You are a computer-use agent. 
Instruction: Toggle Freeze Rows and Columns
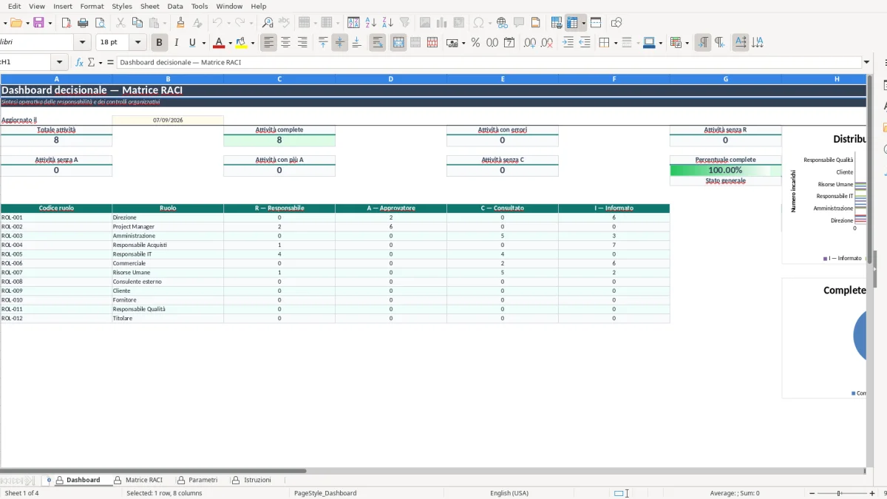coord(573,23)
